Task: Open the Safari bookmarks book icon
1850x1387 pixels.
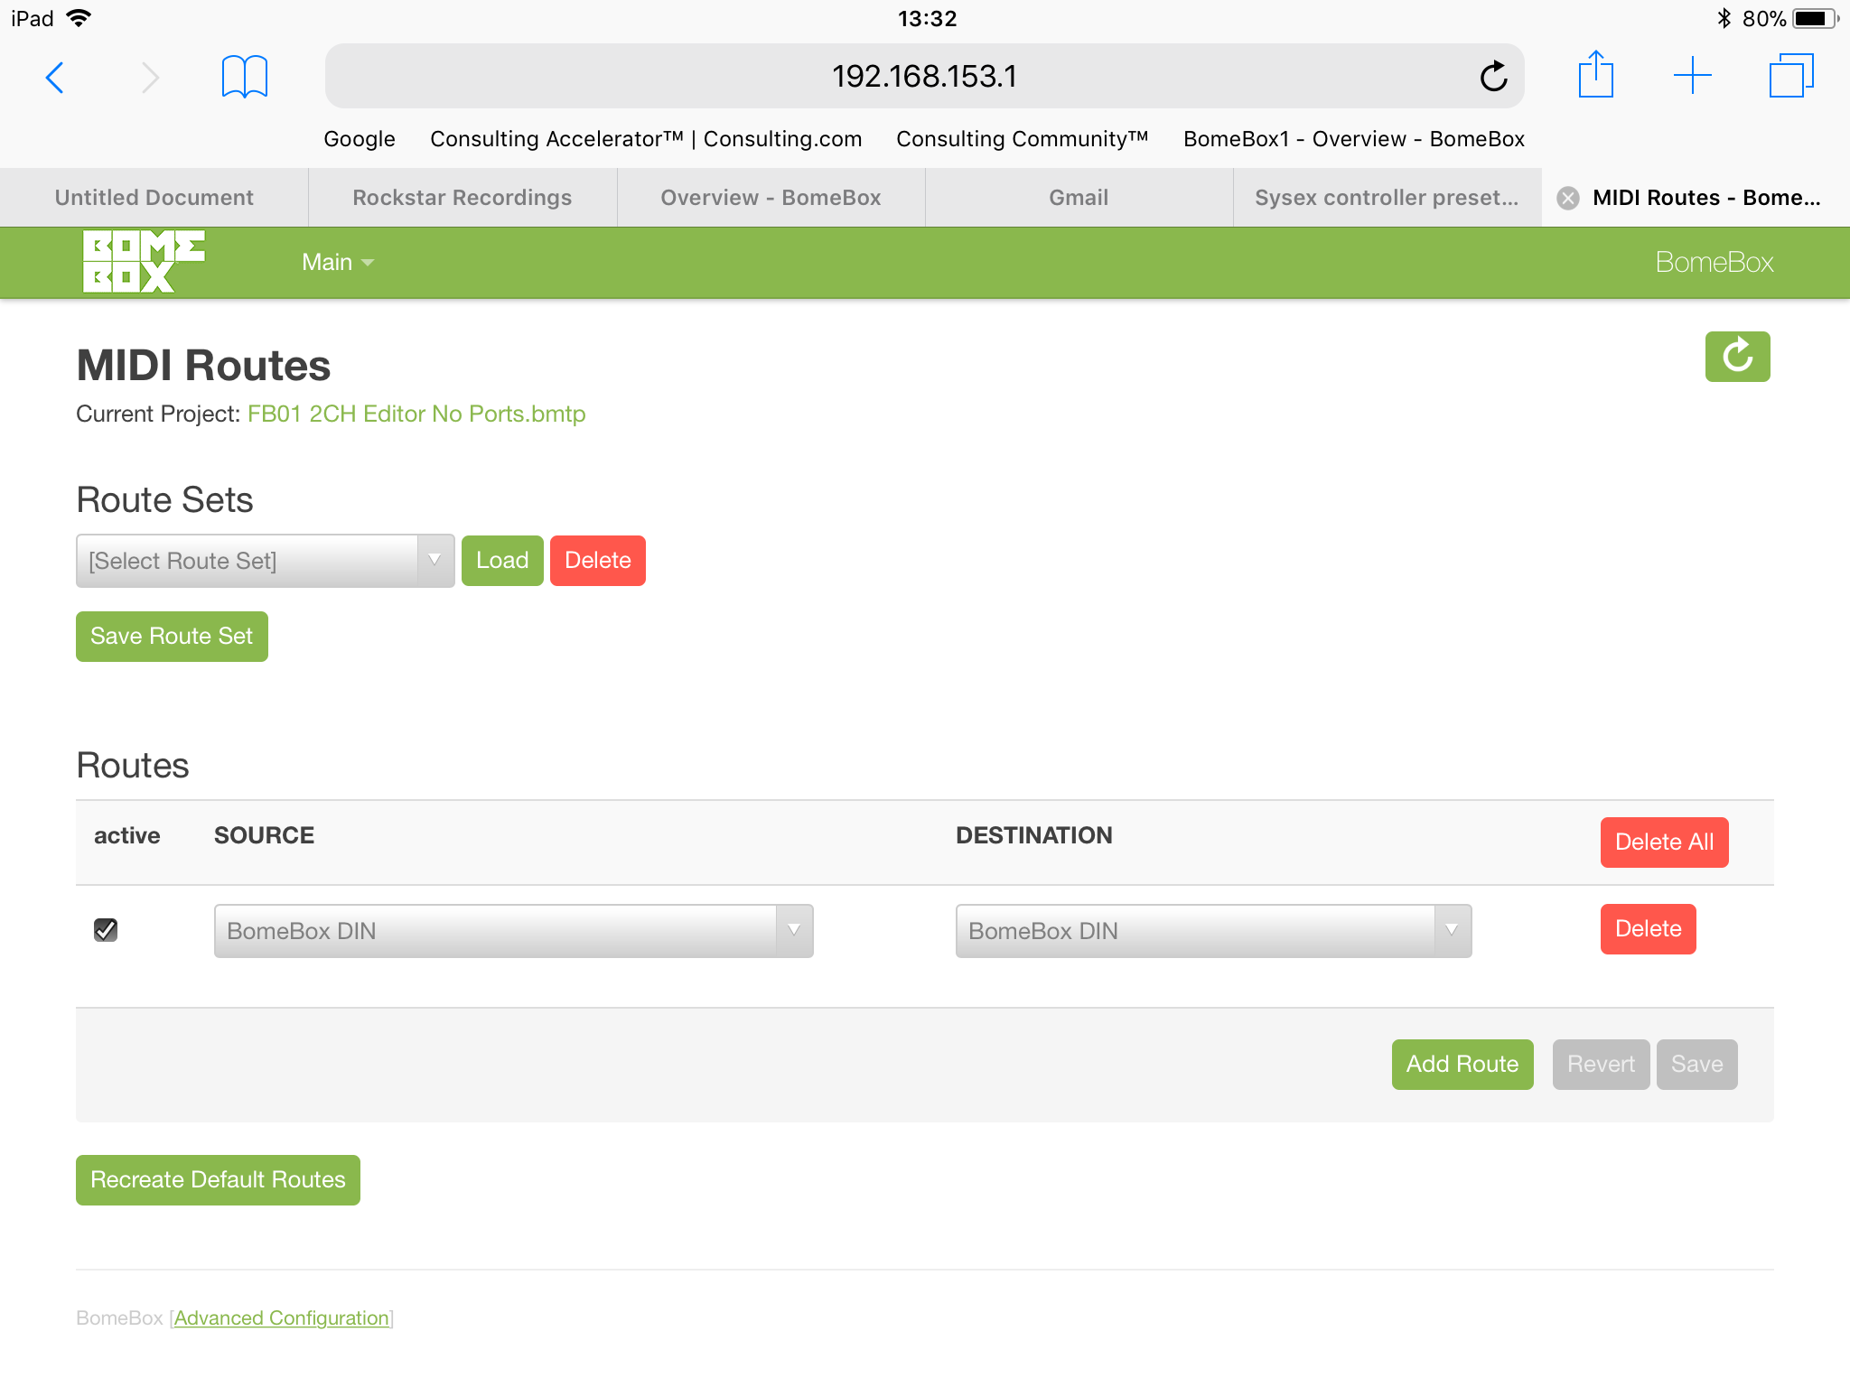Action: (245, 77)
